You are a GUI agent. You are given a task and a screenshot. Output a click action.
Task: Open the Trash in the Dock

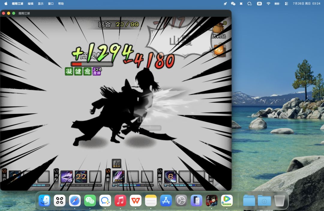point(279,200)
